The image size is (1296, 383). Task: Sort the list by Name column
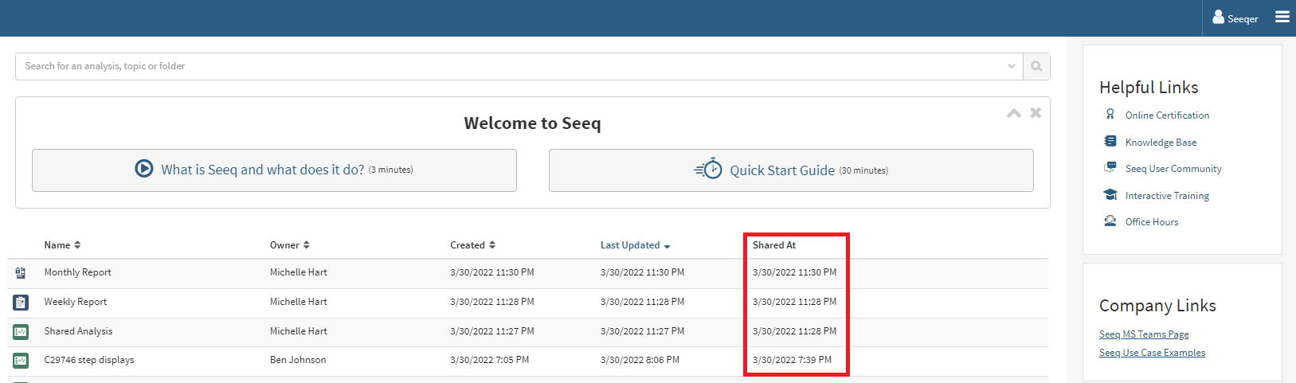point(62,245)
